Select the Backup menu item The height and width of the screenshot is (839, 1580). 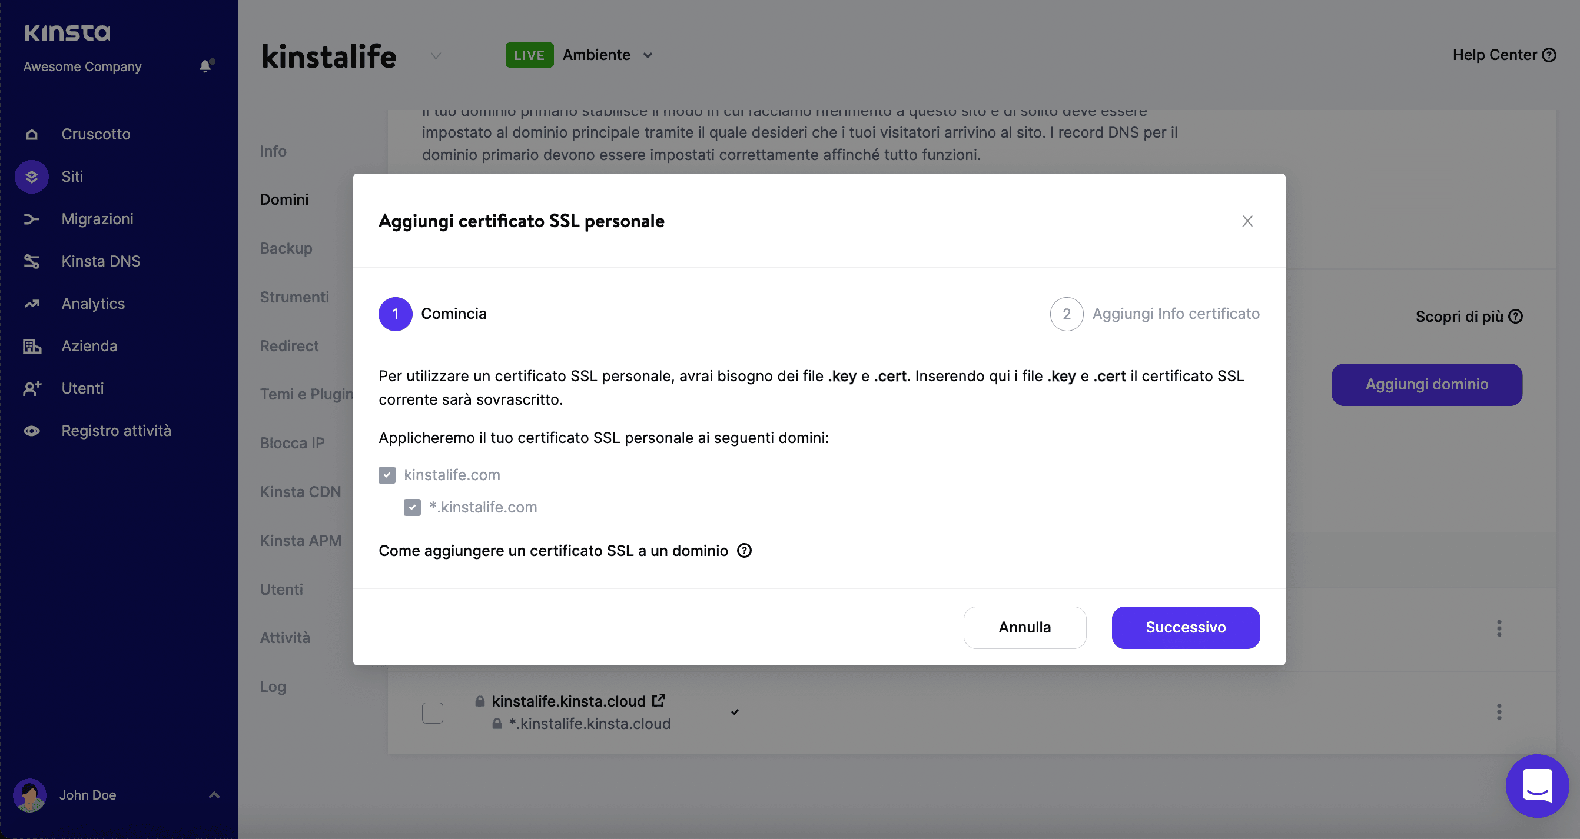(x=286, y=248)
